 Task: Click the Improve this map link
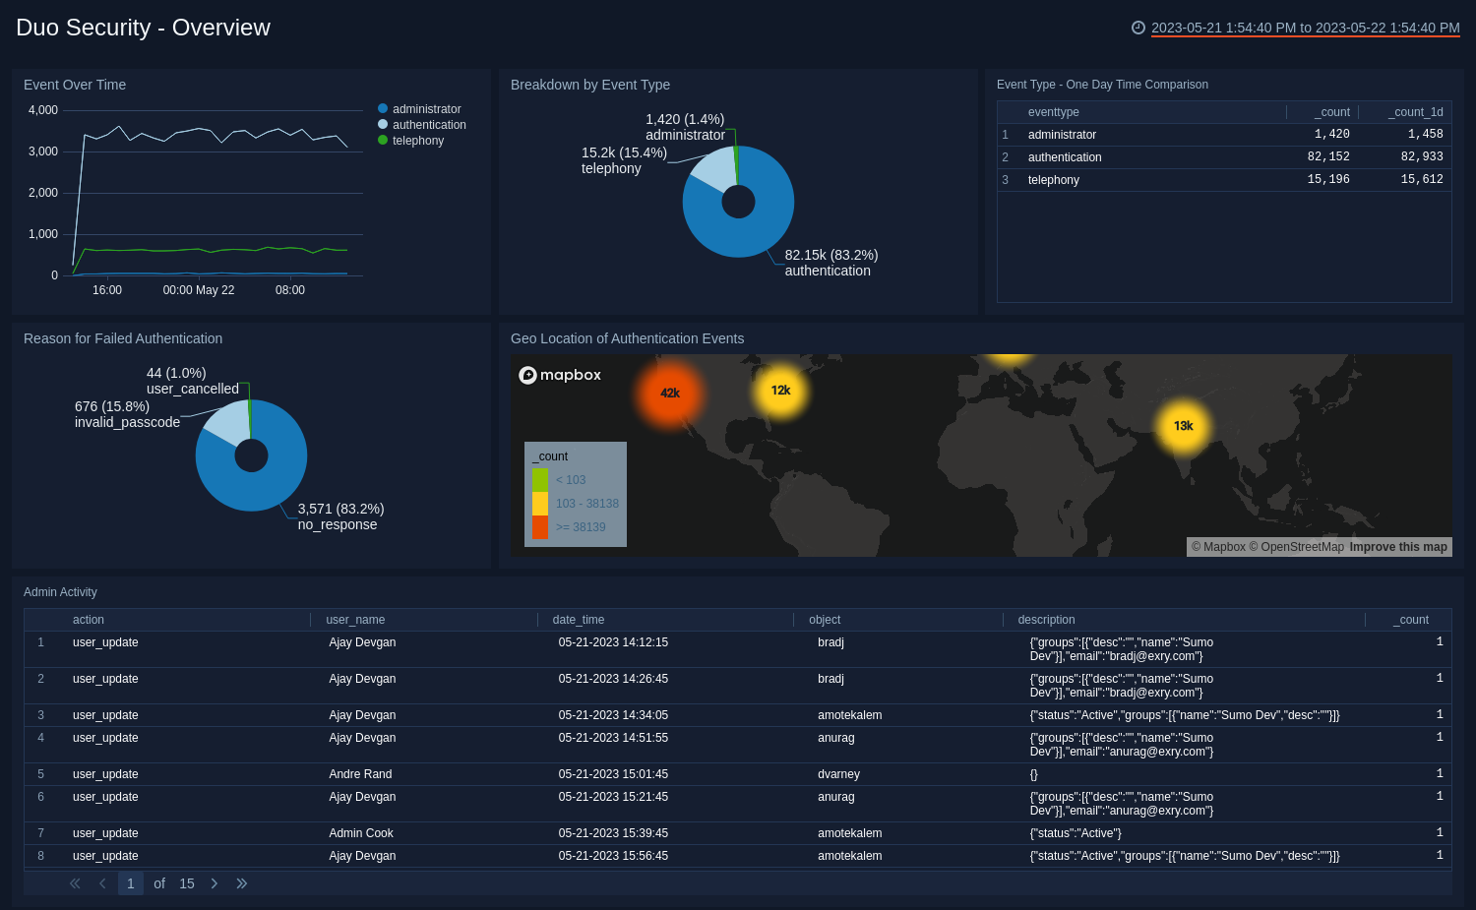[1397, 546]
